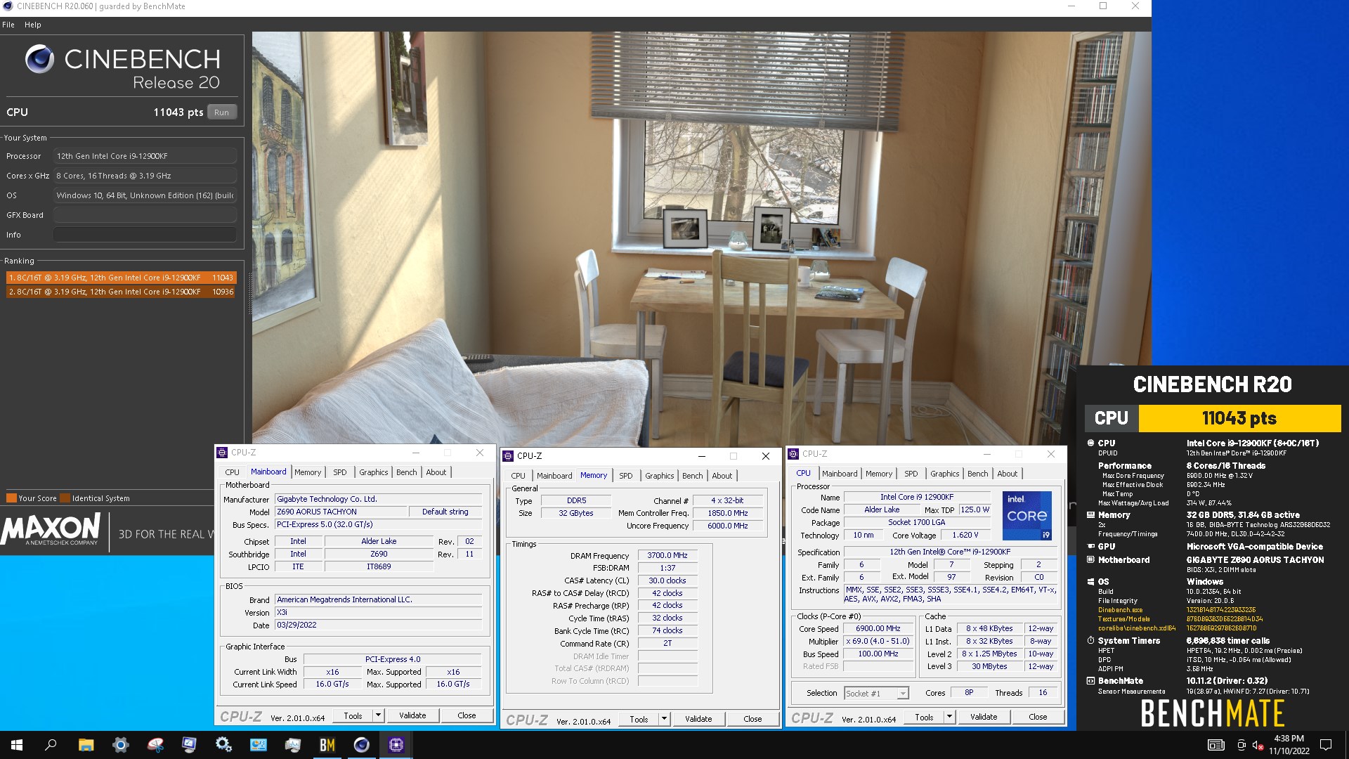Launch the Snipping Tool taskbar icon
The image size is (1349, 759).
pyautogui.click(x=155, y=745)
